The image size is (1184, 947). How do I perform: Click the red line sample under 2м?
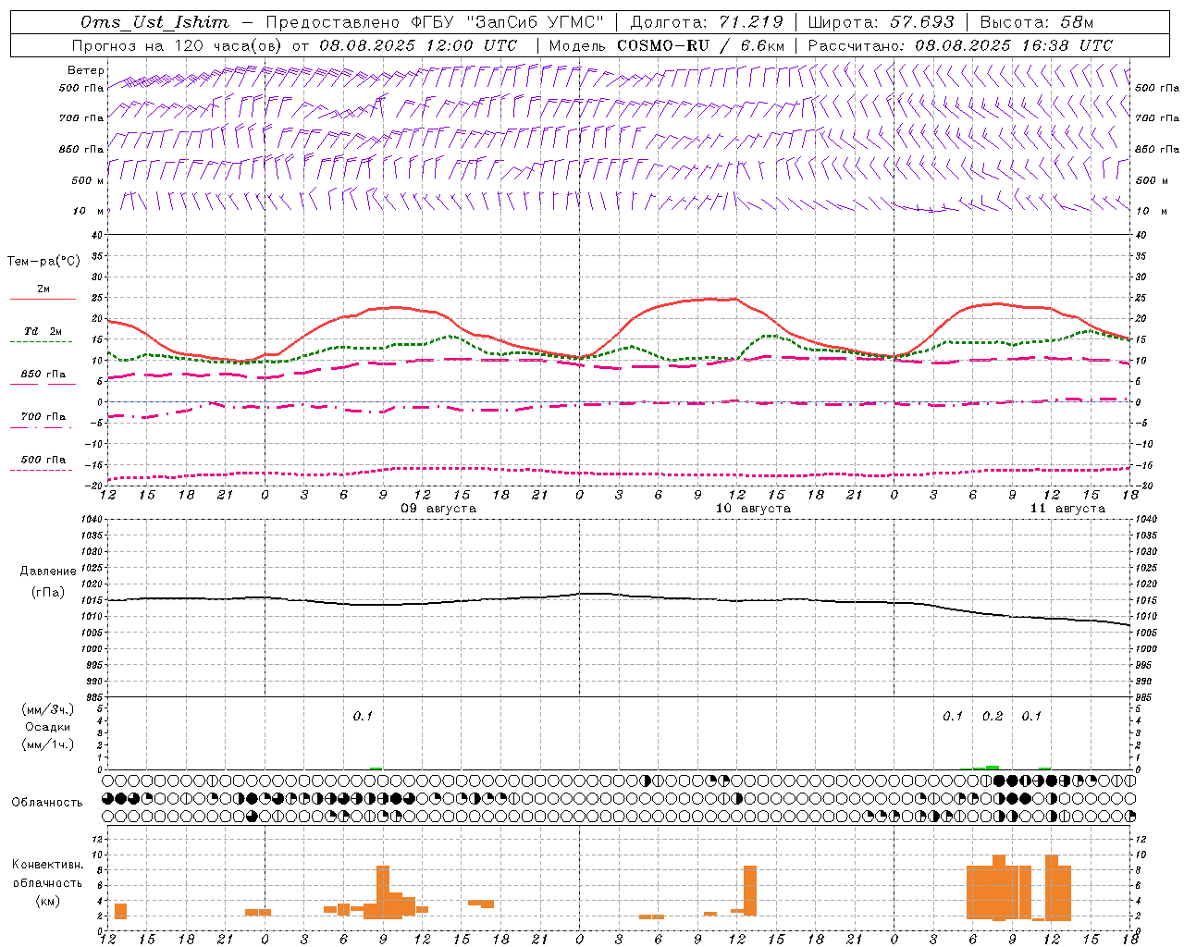pos(43,300)
